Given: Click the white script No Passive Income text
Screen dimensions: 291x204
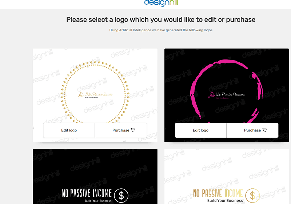Looking at the screenshot, I should click(230, 94).
